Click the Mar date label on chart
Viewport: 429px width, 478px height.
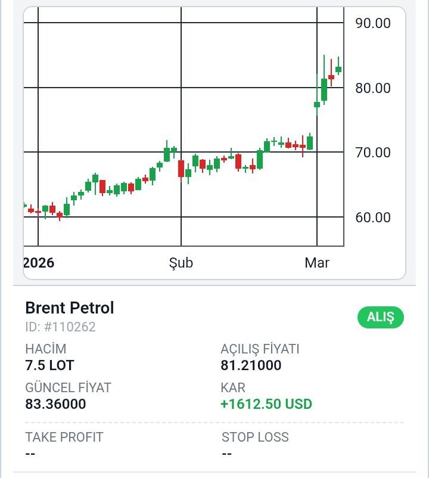[317, 263]
